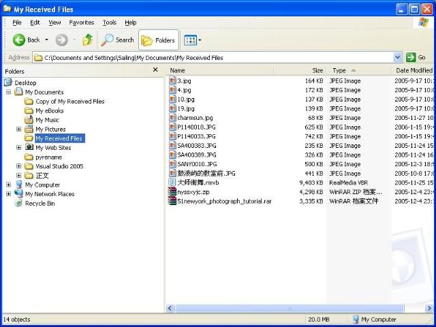This screenshot has width=436, height=327.
Task: Open the Tools menu
Action: point(110,22)
